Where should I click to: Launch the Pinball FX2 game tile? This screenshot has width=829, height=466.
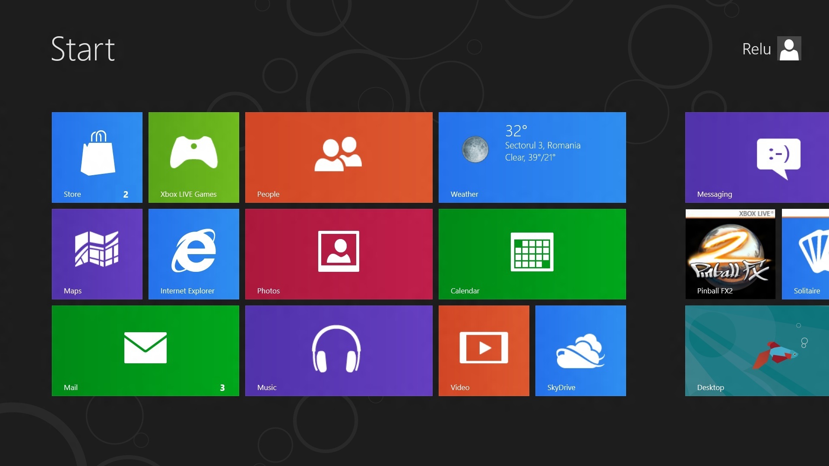[731, 254]
